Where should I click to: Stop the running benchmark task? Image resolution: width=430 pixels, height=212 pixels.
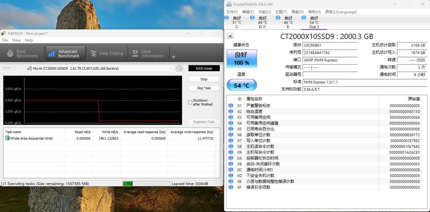pos(204,79)
